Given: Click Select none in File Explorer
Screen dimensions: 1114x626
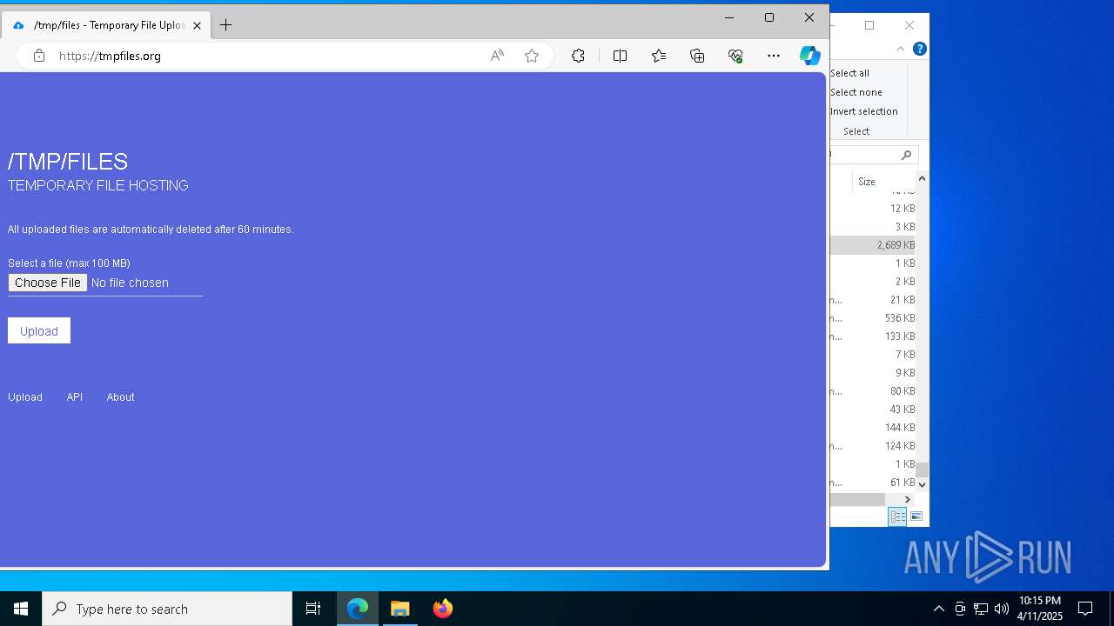Looking at the screenshot, I should pyautogui.click(x=856, y=92).
